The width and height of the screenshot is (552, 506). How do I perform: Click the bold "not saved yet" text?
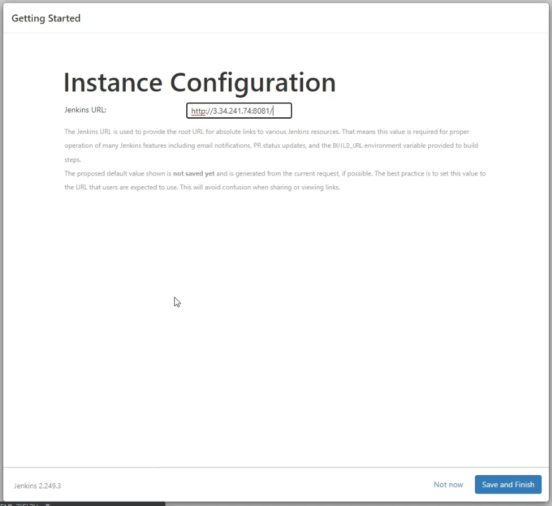point(193,174)
